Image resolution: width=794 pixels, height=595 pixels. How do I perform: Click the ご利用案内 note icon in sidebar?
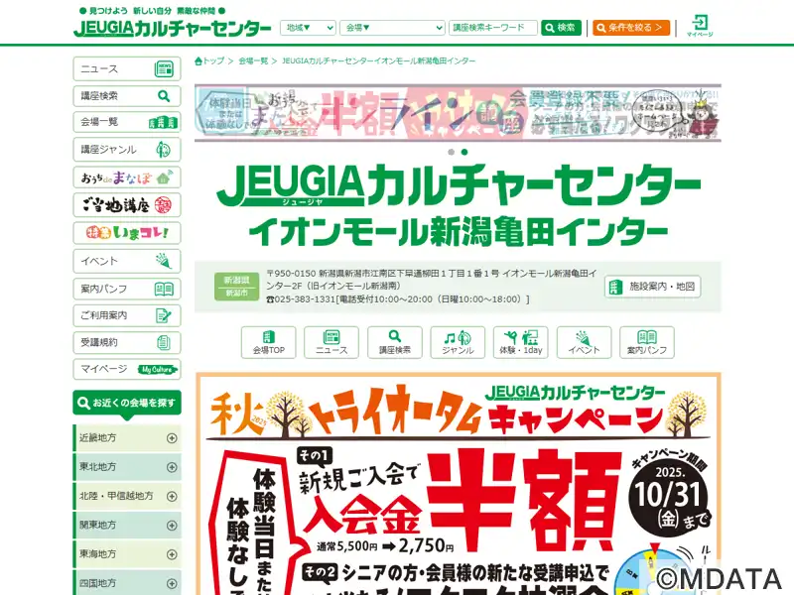pyautogui.click(x=164, y=315)
